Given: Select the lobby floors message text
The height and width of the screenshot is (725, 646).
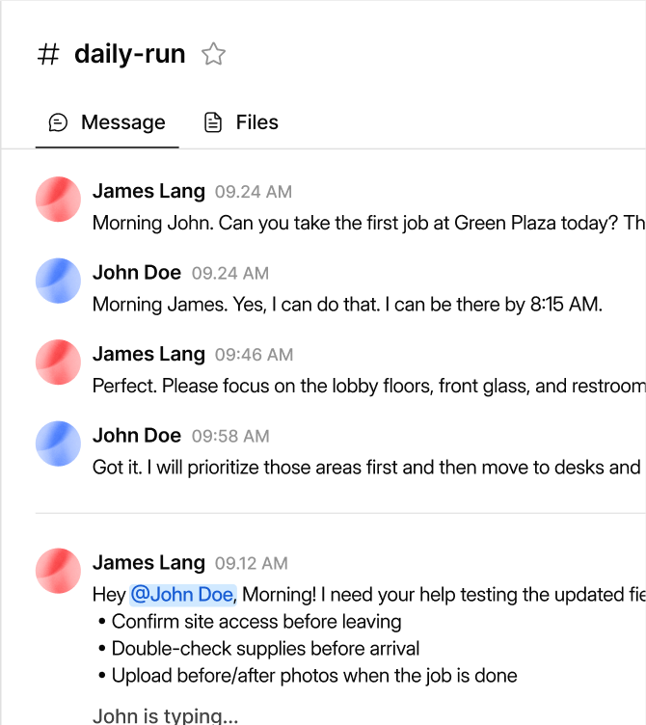Looking at the screenshot, I should tap(369, 386).
